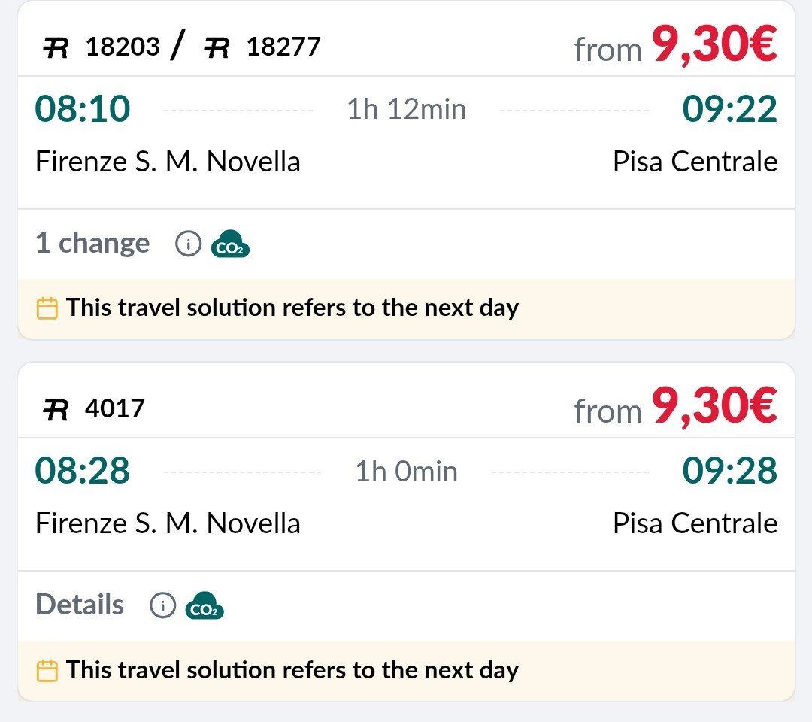Click the calendar icon in the 08:10 card notice
This screenshot has height=722, width=812.
coord(47,308)
